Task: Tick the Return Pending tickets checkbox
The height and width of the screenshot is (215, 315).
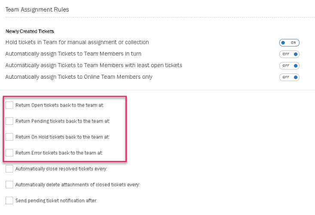Action: coord(9,121)
